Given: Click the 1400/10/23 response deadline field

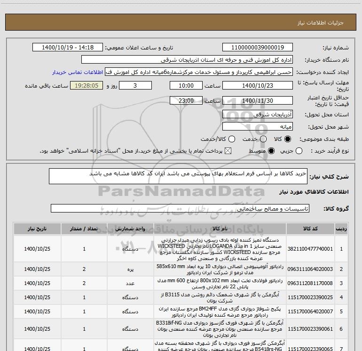Looking at the screenshot, I should pos(258,86).
